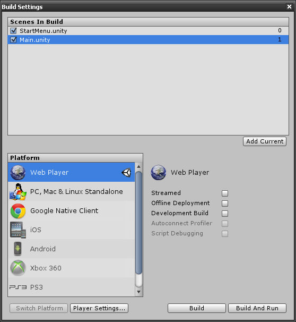This screenshot has width=296, height=322.
Task: Choose the Xbox 360 platform icon
Action: tap(18, 268)
